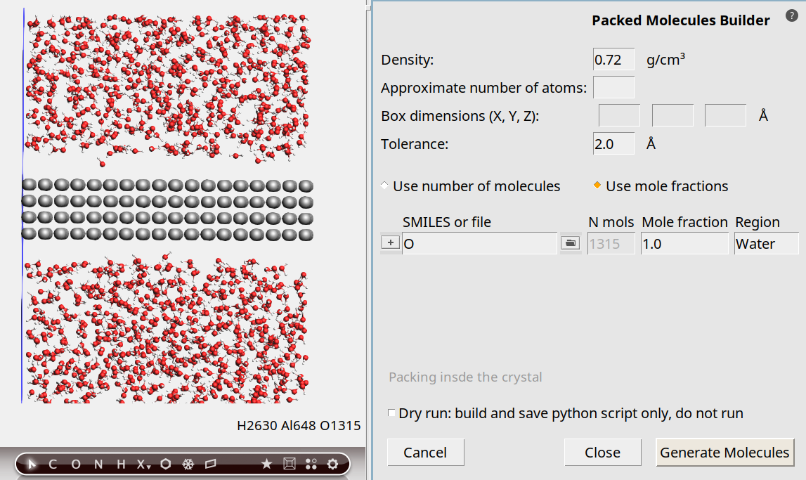This screenshot has width=806, height=480.
Task: Enable the Dry run checkbox
Action: pos(392,413)
